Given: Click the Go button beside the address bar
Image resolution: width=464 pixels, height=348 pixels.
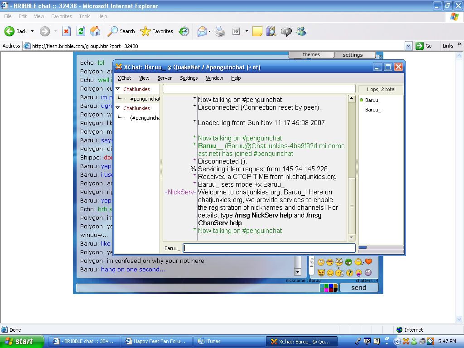Looking at the screenshot, I should pyautogui.click(x=424, y=46).
